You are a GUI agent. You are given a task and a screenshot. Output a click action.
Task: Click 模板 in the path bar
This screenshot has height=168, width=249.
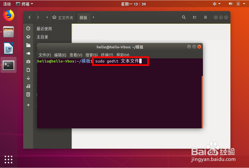[x=83, y=17]
